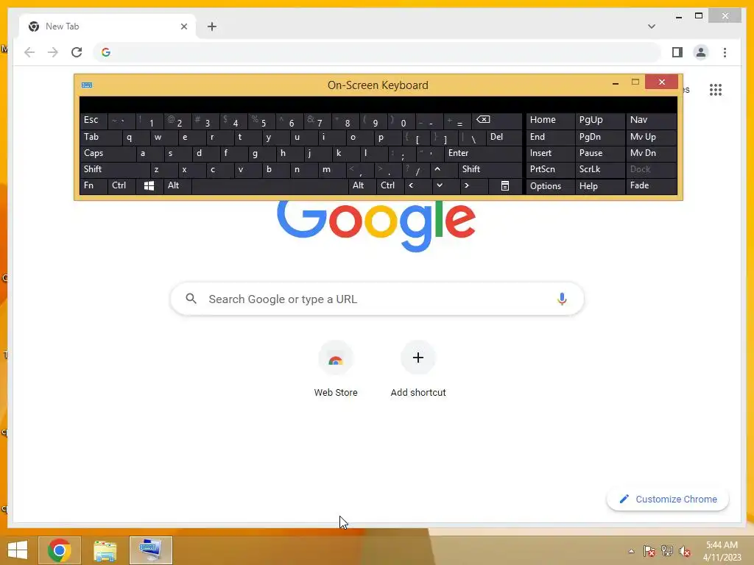Show hidden system tray icons arrow
The height and width of the screenshot is (565, 754).
(x=631, y=551)
